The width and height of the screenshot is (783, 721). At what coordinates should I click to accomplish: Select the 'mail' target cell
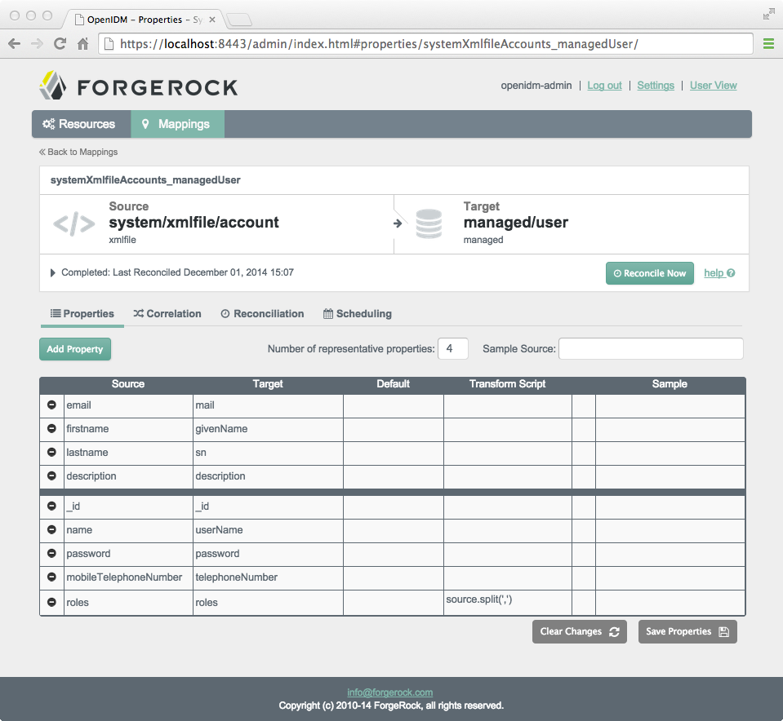point(268,405)
